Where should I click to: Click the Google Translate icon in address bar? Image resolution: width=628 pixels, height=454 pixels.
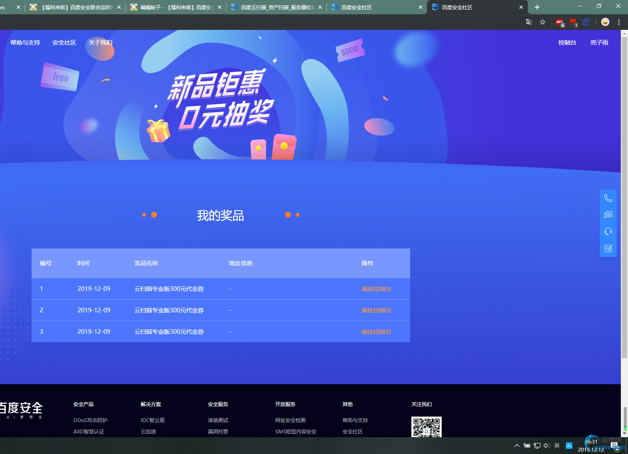pyautogui.click(x=529, y=22)
